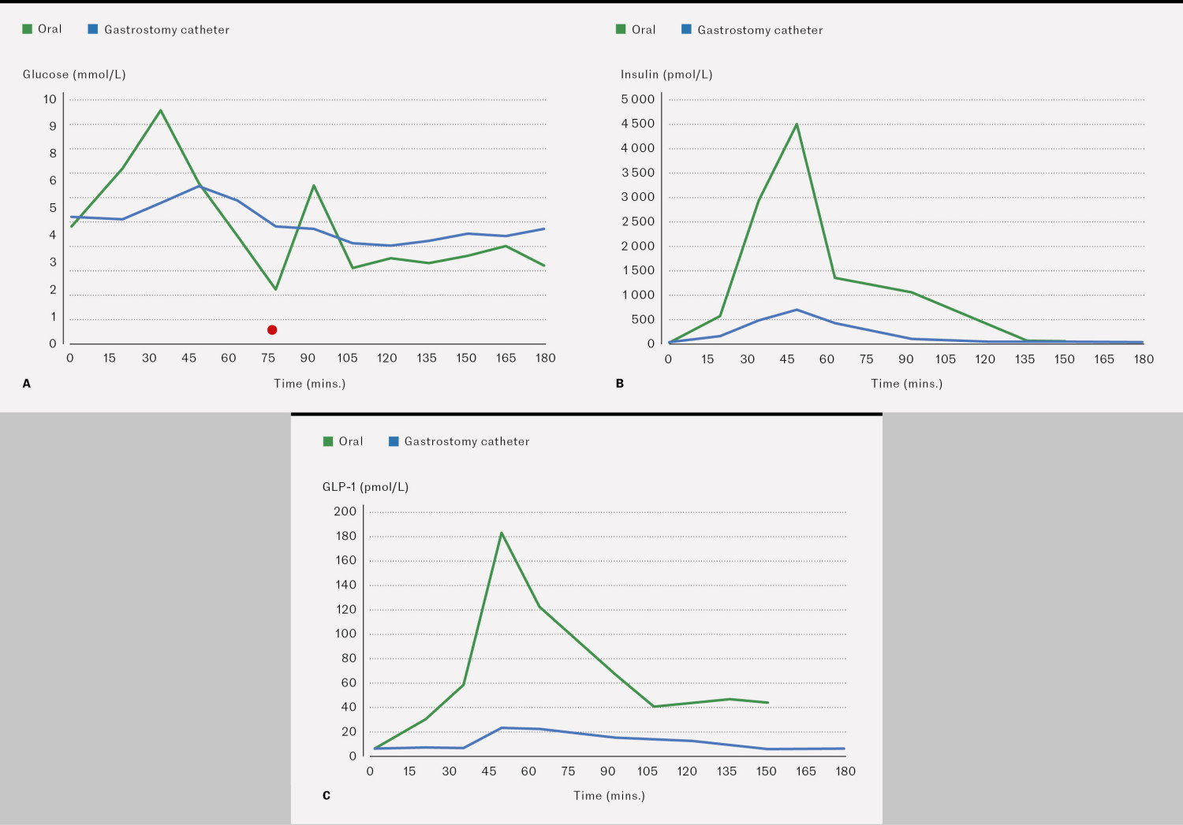Click the glucose peak of the green line
The width and height of the screenshot is (1183, 825).
[162, 110]
